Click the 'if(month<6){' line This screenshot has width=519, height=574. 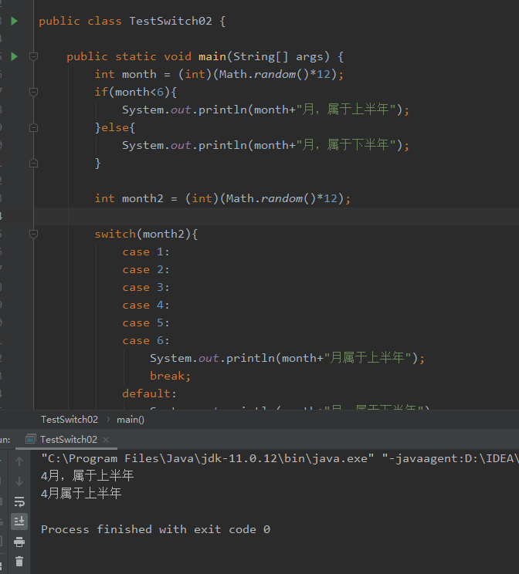click(136, 93)
